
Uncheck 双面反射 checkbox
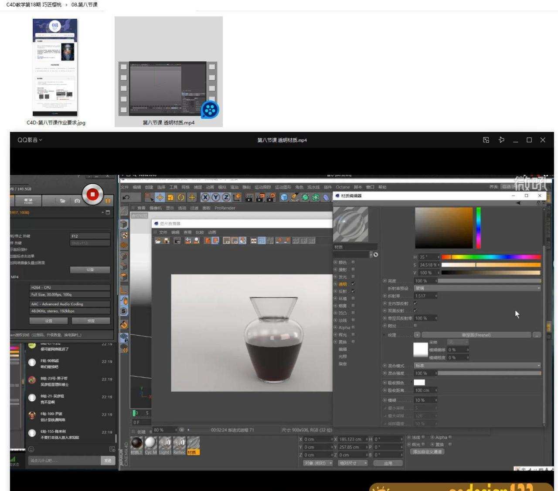click(415, 311)
